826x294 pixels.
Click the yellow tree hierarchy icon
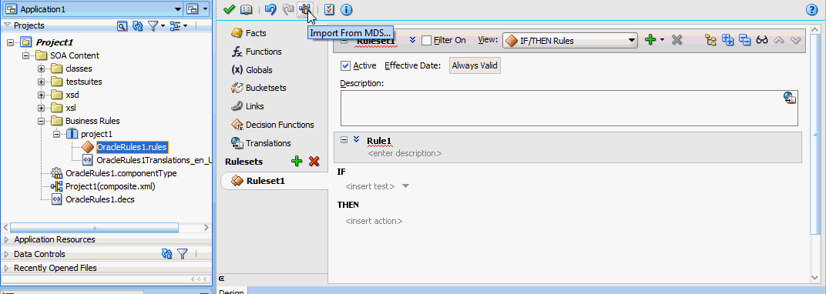pos(710,40)
